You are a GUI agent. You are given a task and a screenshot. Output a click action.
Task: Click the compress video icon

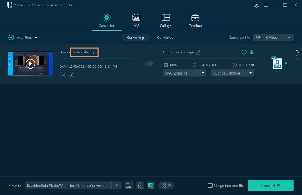pos(251,52)
